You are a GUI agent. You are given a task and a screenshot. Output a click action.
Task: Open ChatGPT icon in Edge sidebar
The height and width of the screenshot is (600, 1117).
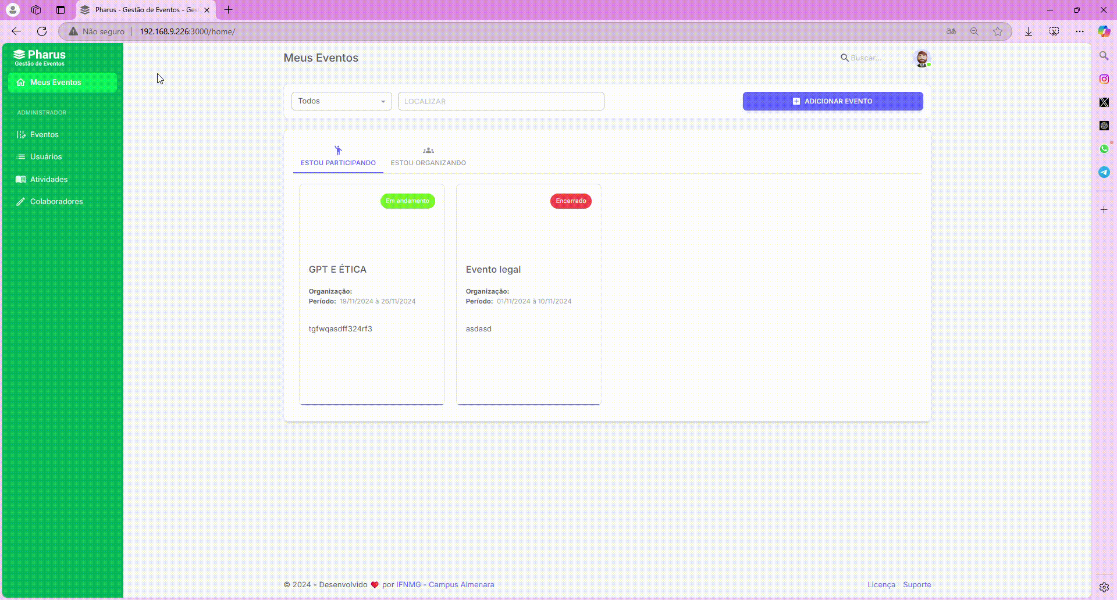pyautogui.click(x=1104, y=126)
